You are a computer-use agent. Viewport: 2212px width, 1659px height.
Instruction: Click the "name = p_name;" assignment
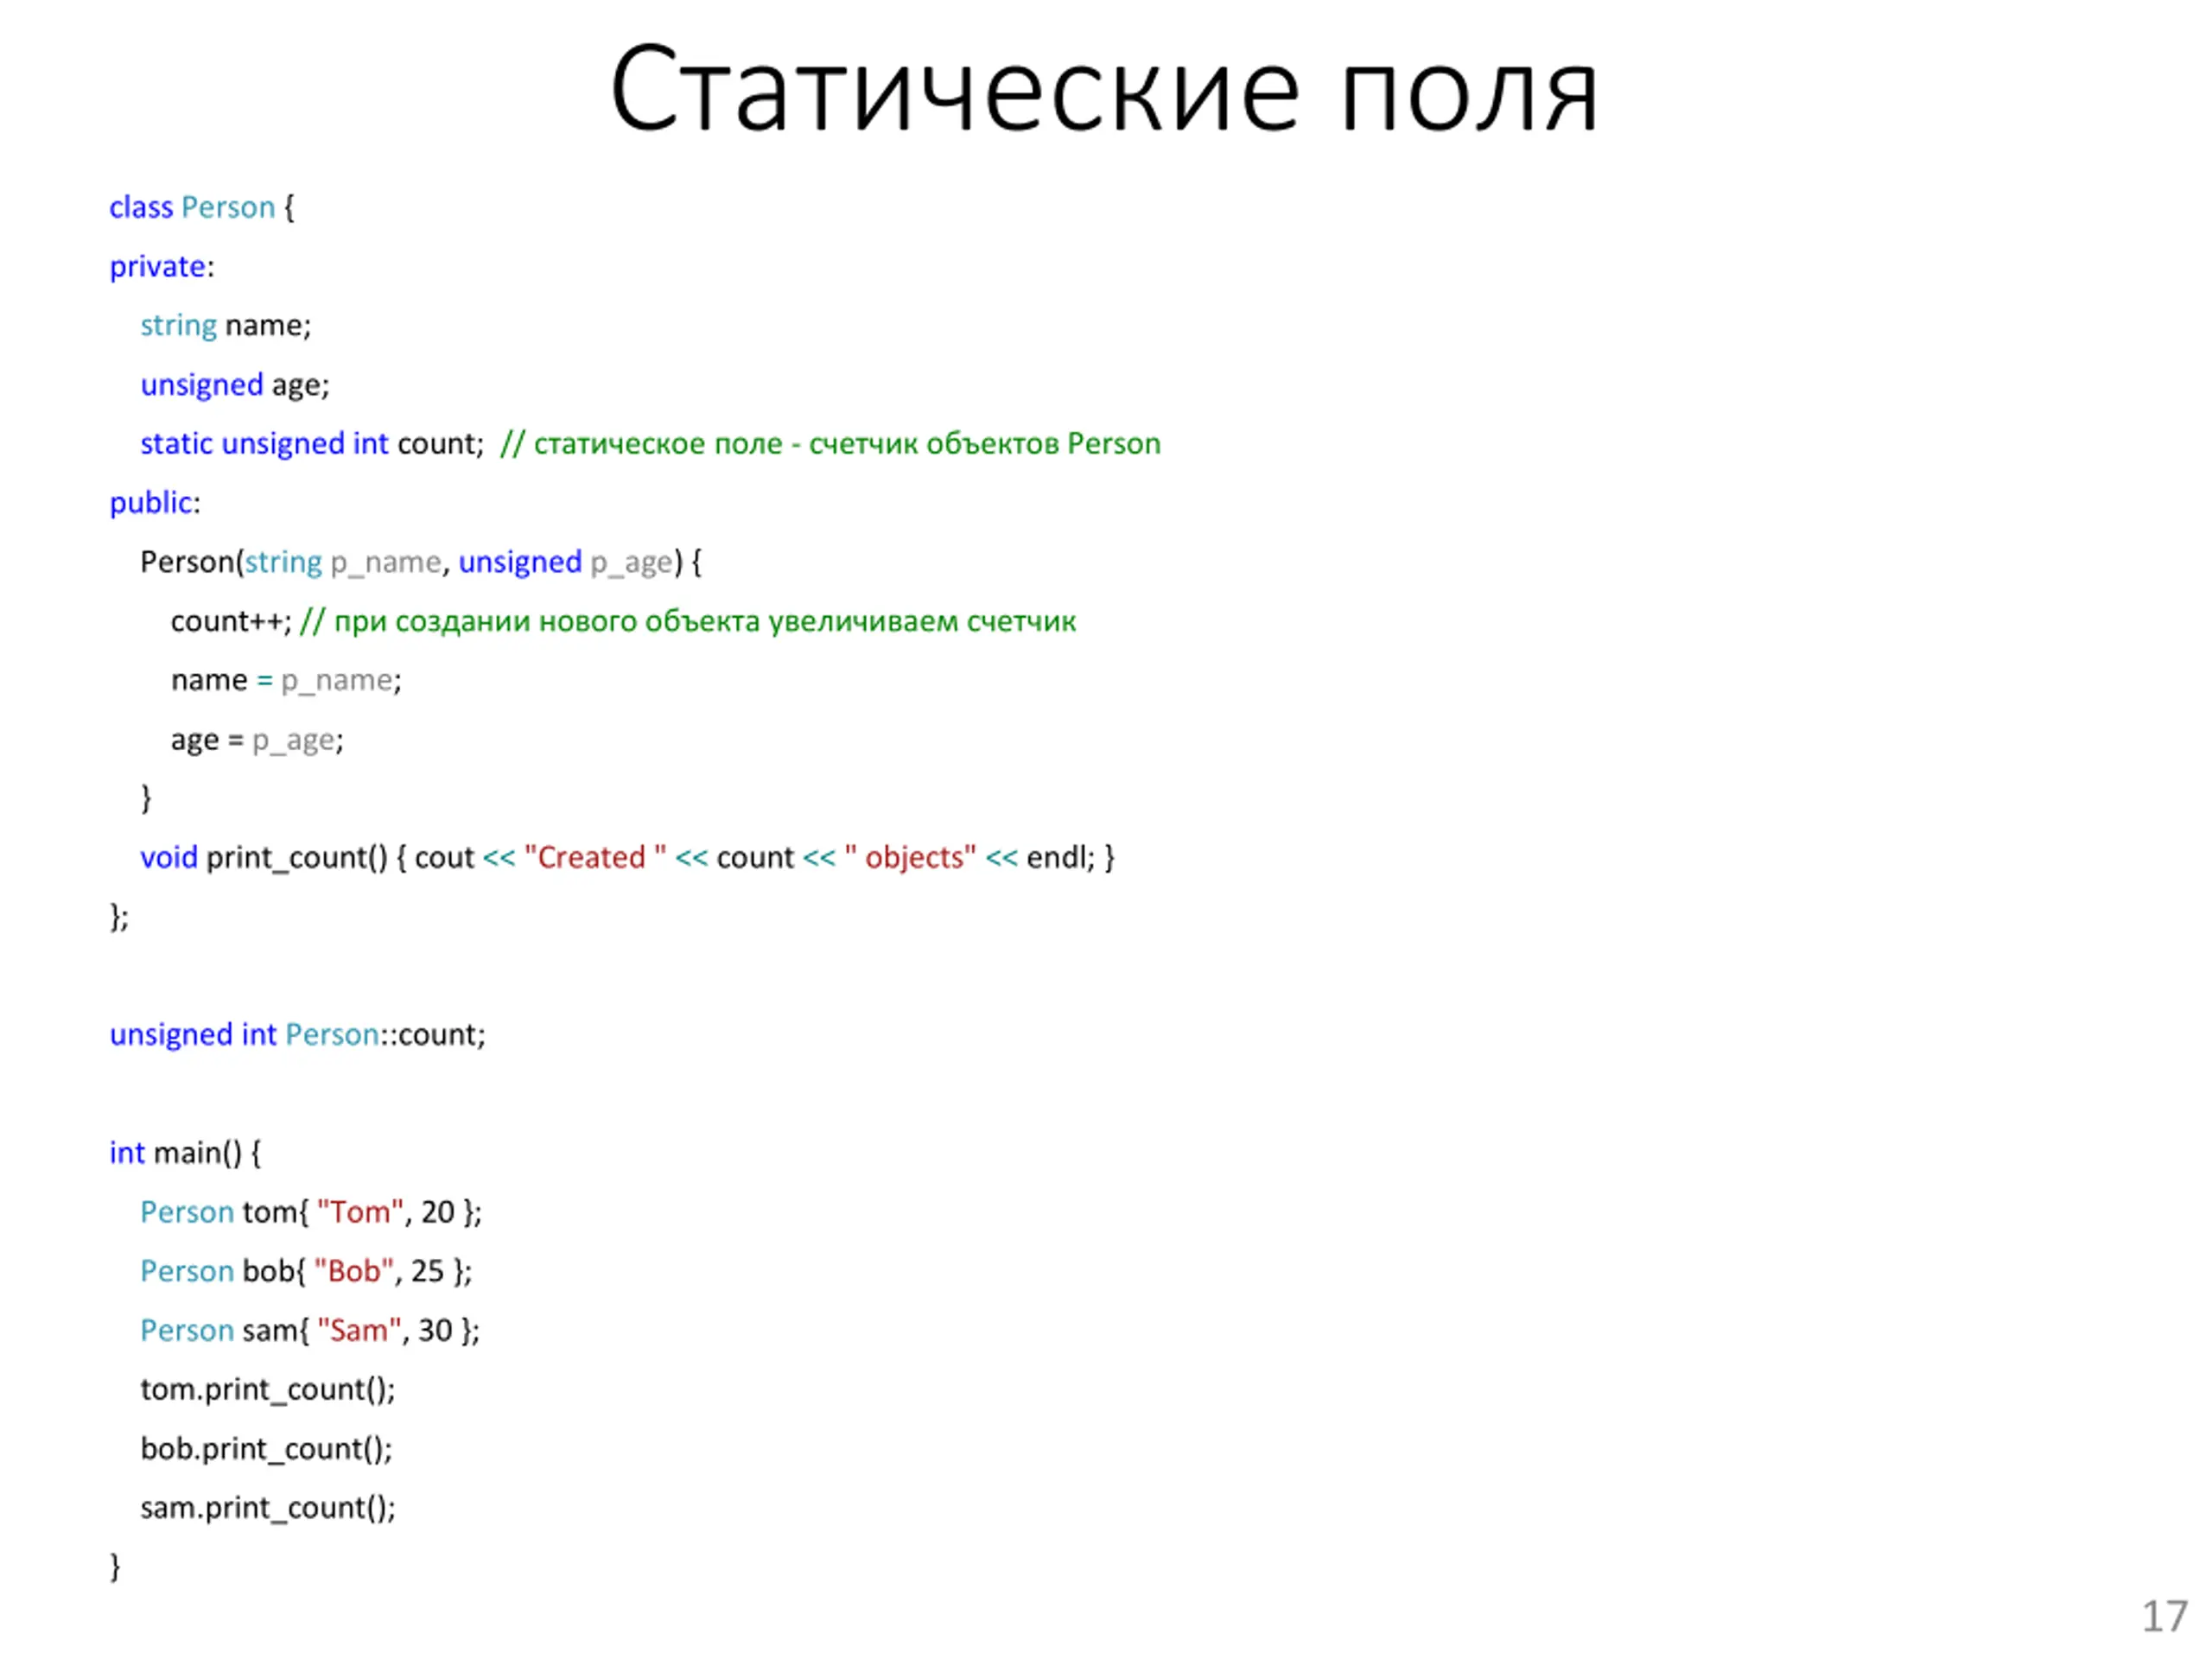point(286,680)
